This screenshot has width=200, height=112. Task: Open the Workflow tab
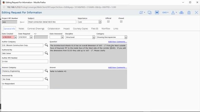tap(106, 29)
